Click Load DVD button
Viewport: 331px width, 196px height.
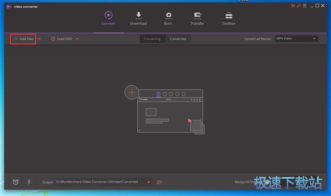[x=62, y=39]
